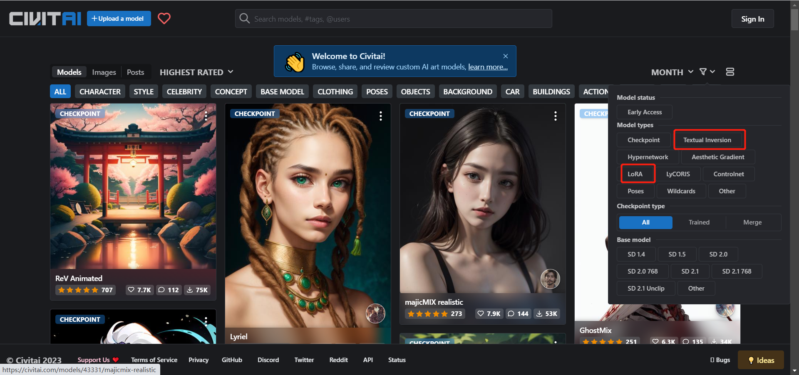Switch to the Images tab
The image size is (799, 375).
pyautogui.click(x=104, y=72)
